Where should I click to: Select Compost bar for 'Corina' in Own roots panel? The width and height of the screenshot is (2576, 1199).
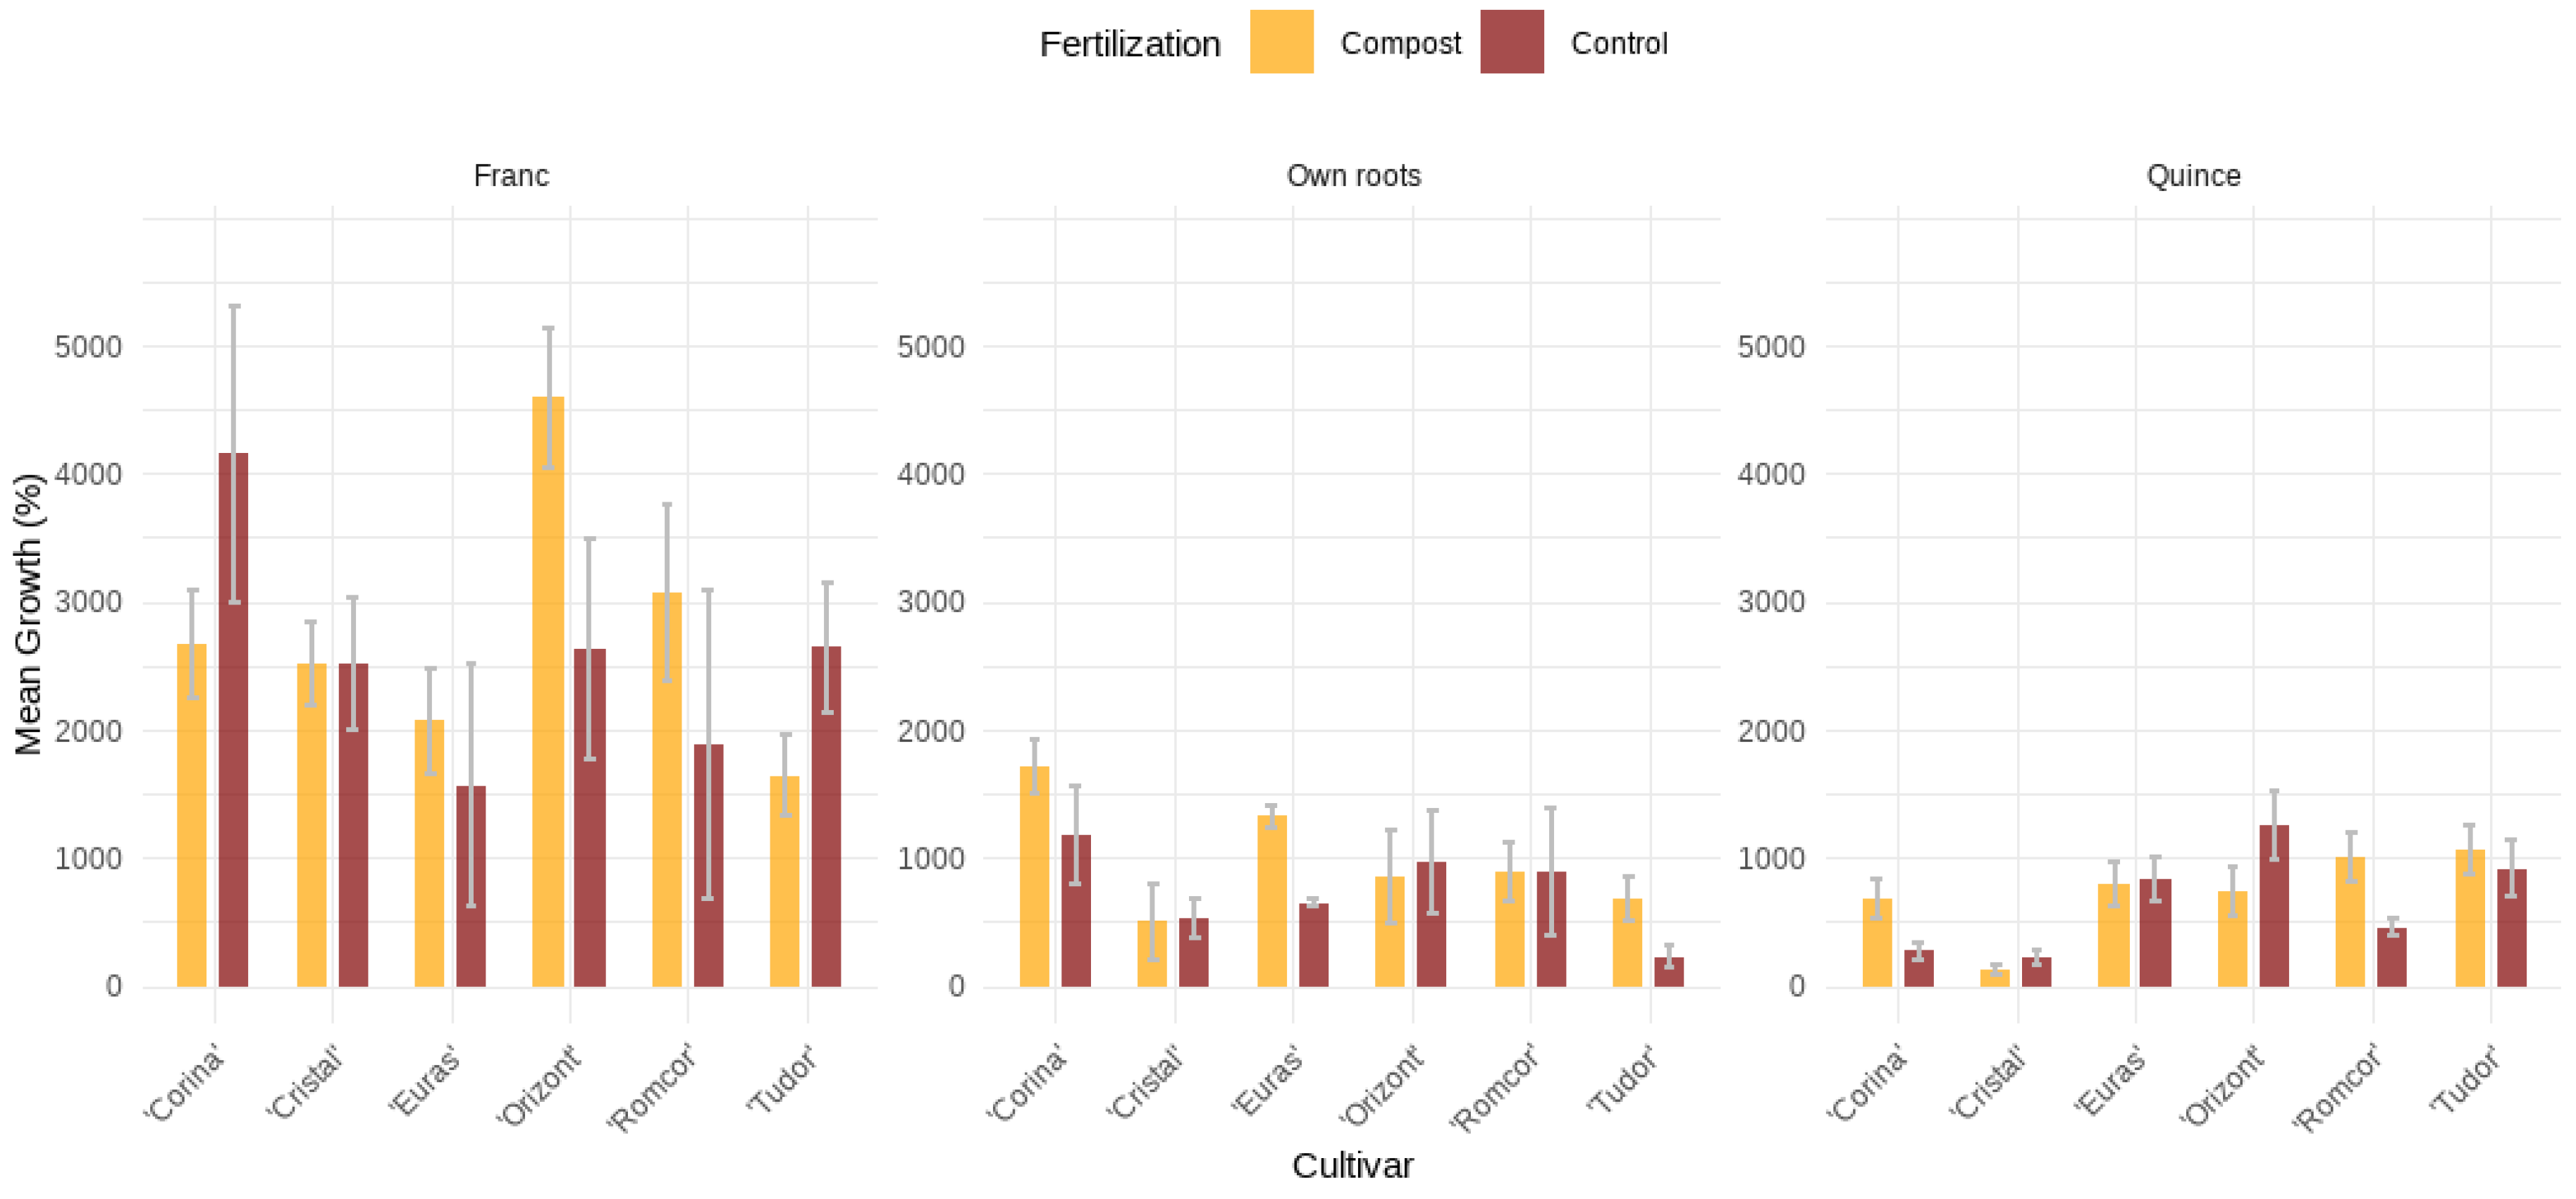[x=1034, y=876]
